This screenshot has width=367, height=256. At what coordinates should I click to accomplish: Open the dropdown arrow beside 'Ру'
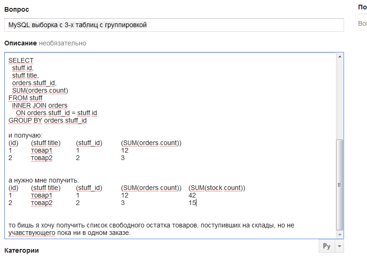click(339, 246)
